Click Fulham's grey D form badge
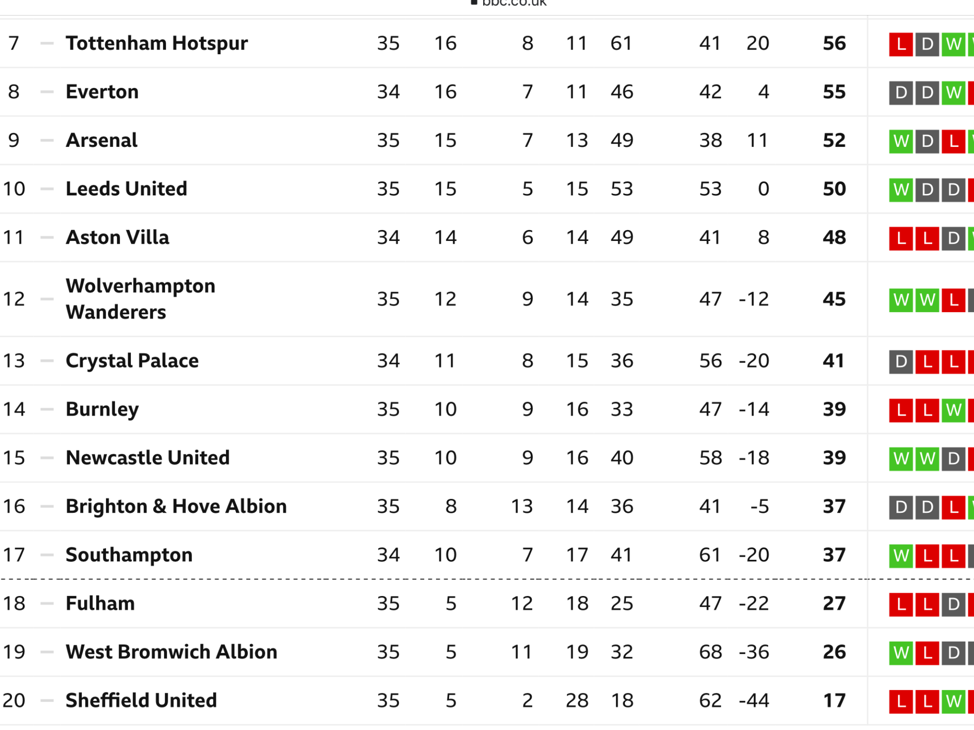Viewport: 974px width, 730px height. [954, 604]
